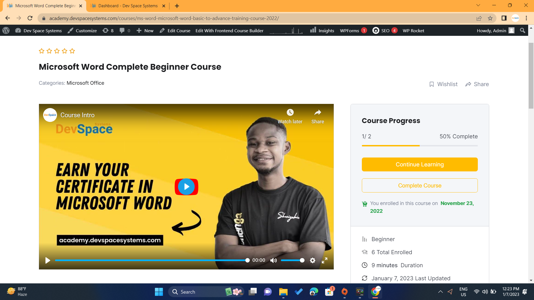The image size is (534, 300).
Task: Click the Complete Course button
Action: click(420, 186)
